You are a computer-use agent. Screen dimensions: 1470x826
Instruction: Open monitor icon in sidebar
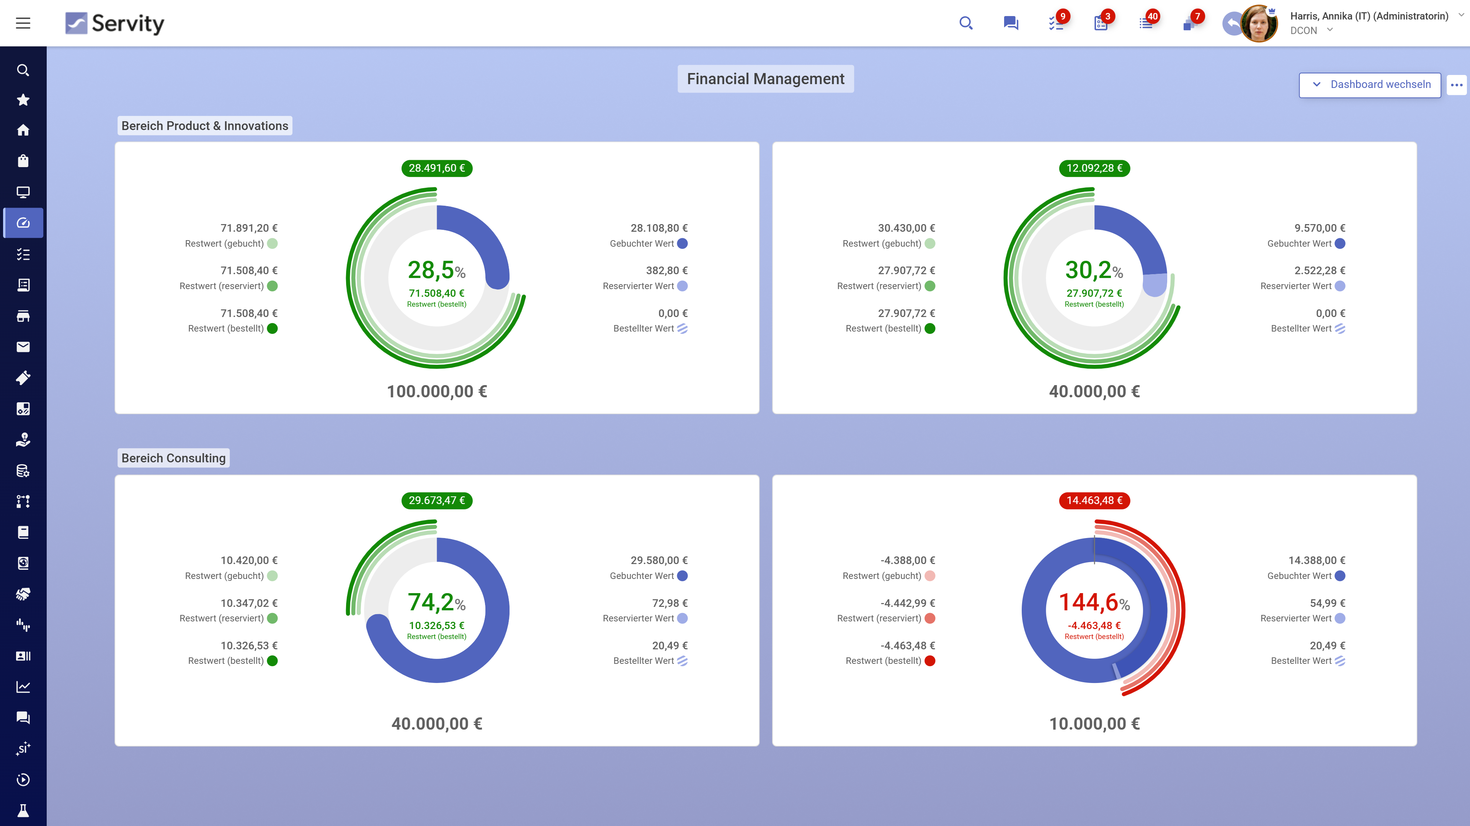point(23,192)
